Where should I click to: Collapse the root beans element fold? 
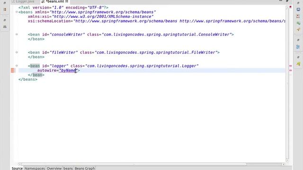(17, 12)
